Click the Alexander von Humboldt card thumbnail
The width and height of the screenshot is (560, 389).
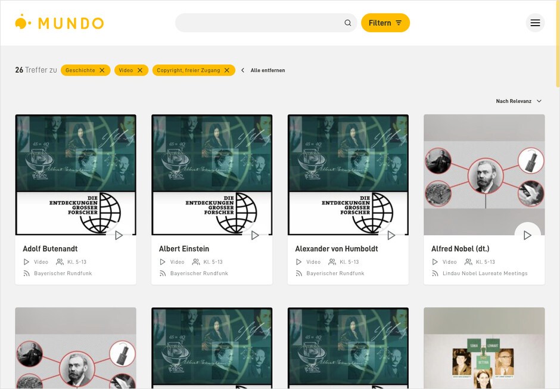coord(348,175)
